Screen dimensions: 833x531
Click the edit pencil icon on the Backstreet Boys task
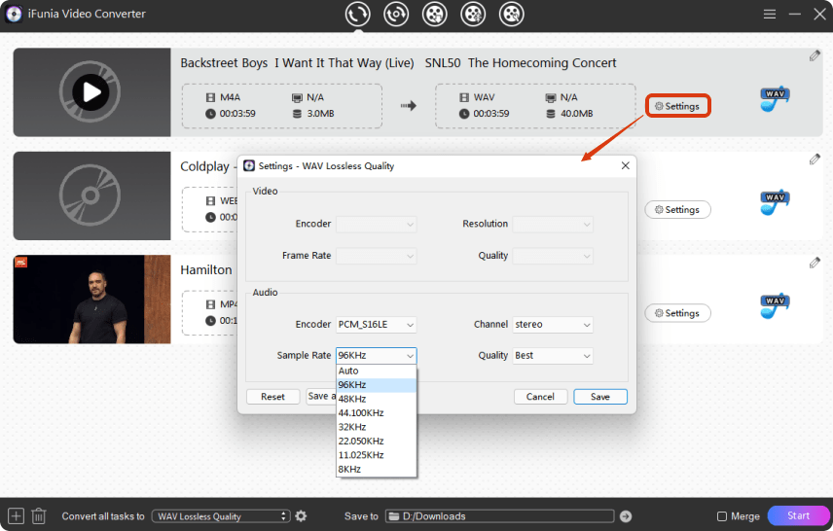(x=815, y=56)
